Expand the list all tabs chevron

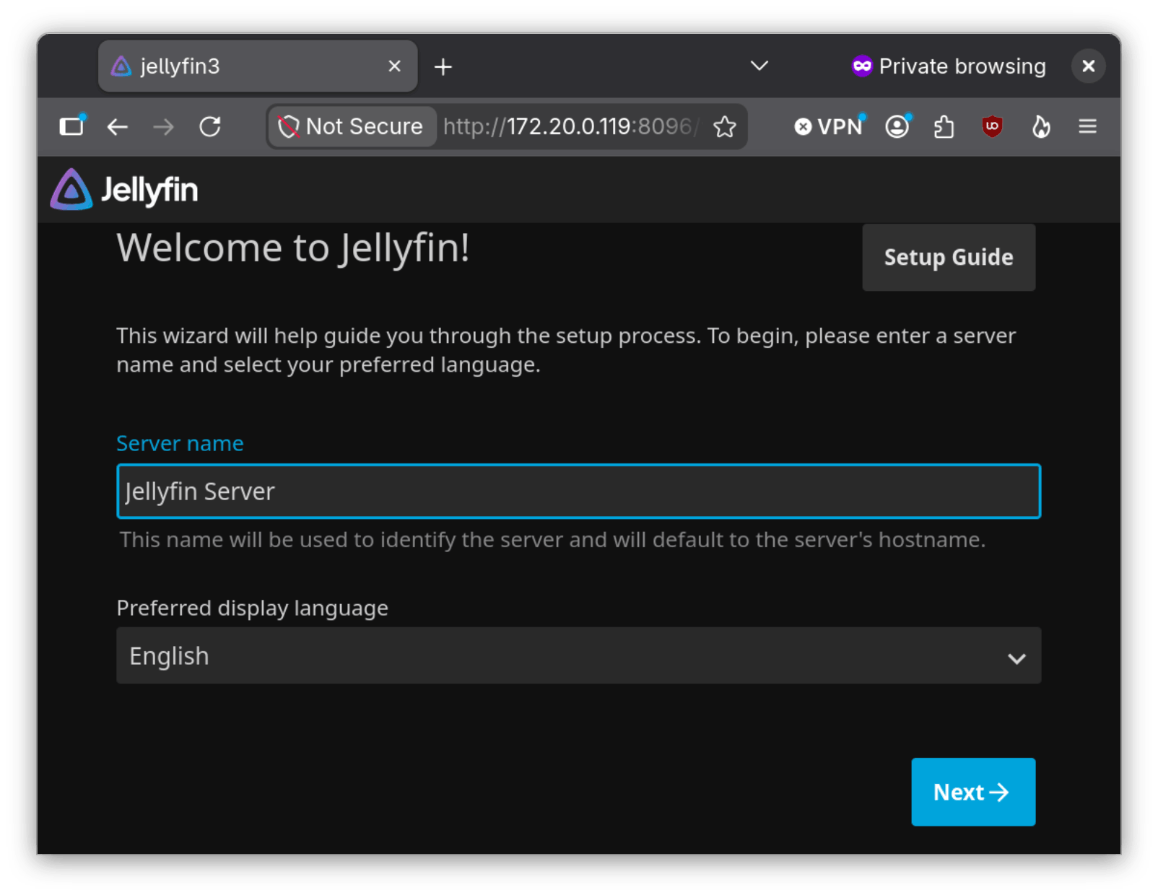click(759, 66)
